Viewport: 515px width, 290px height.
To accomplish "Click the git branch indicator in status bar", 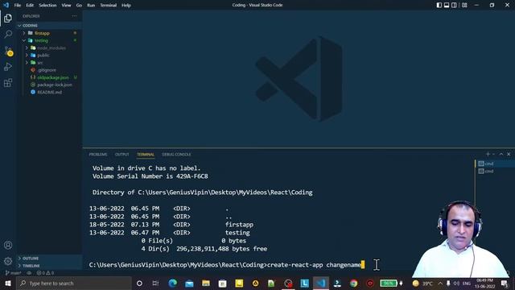I will [14, 273].
